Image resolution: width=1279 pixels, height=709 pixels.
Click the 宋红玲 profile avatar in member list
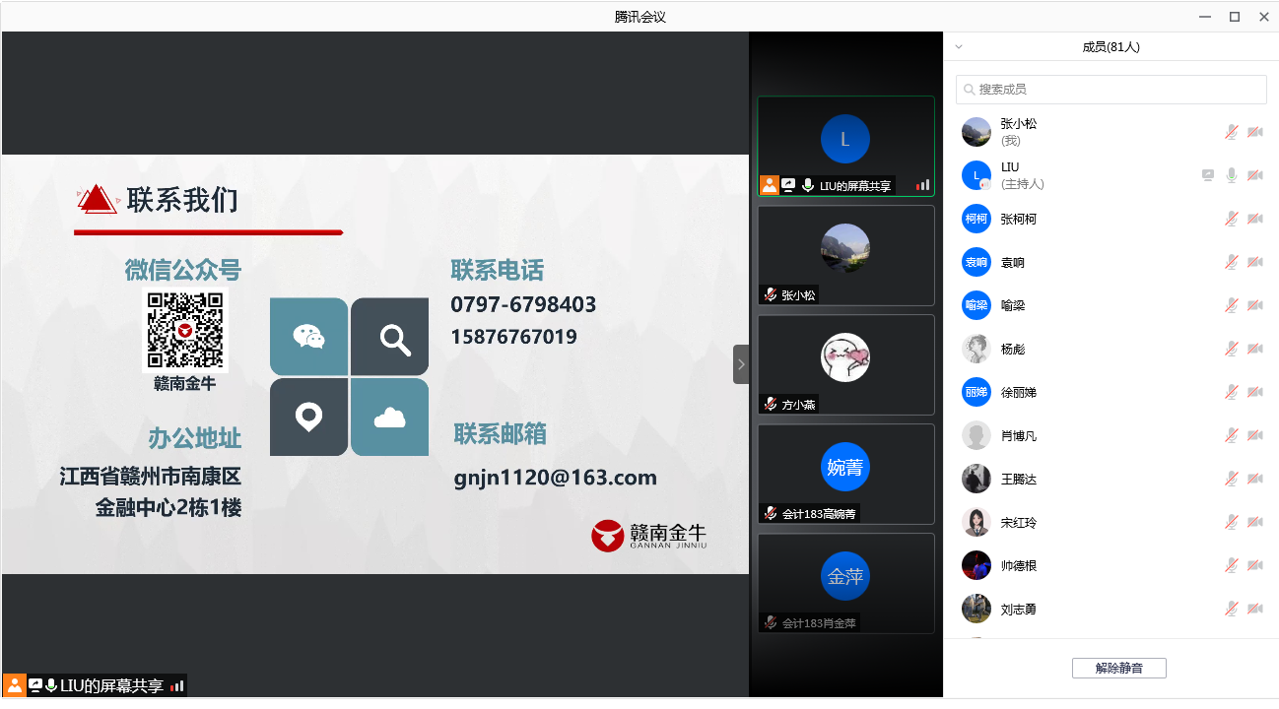(x=976, y=522)
